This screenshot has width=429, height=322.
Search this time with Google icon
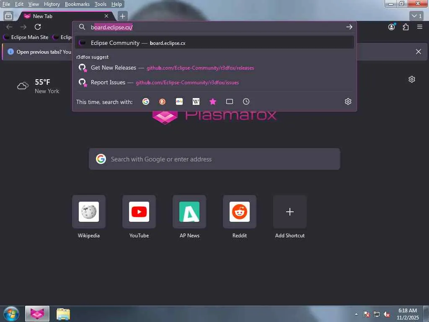coord(146,101)
